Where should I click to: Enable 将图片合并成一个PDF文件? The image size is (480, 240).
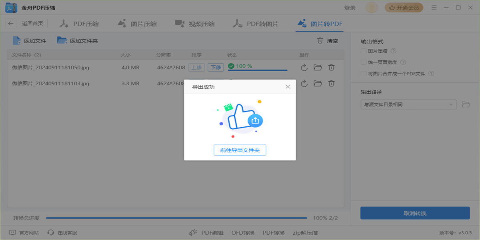click(364, 73)
